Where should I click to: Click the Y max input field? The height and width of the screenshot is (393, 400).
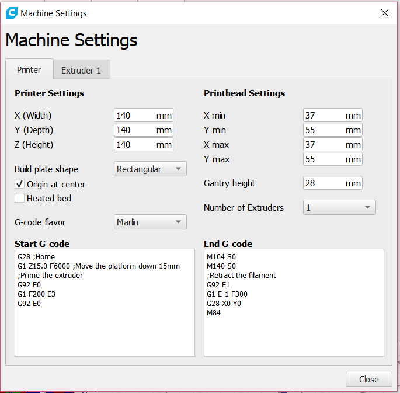tap(324, 159)
